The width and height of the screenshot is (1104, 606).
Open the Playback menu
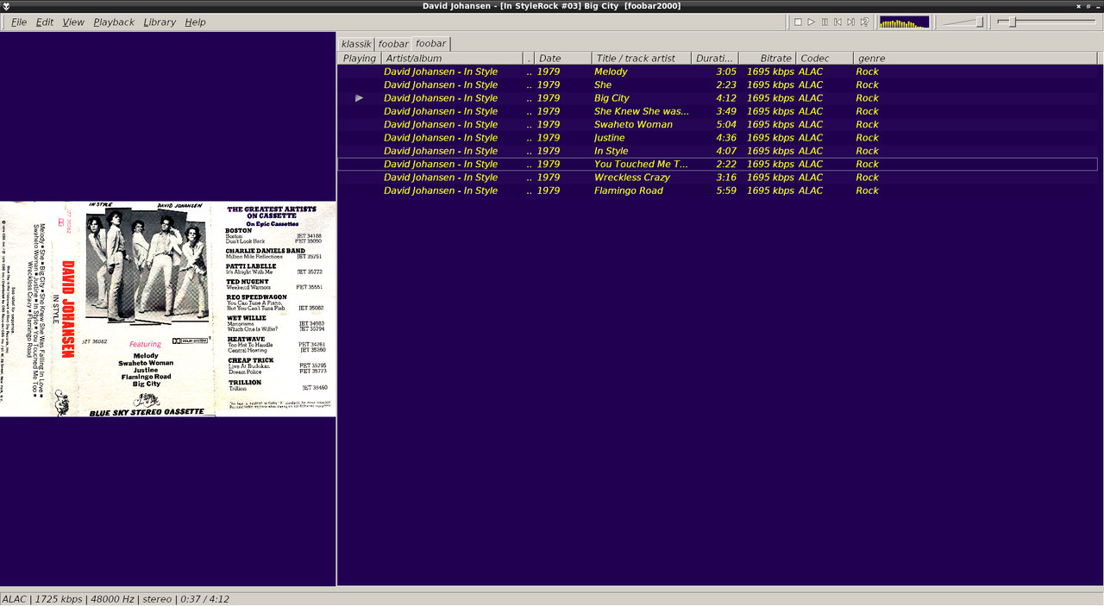coord(114,22)
